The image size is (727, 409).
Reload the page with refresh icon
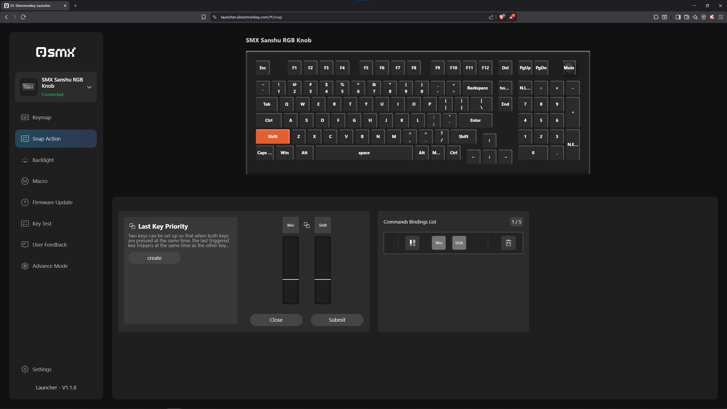(23, 17)
